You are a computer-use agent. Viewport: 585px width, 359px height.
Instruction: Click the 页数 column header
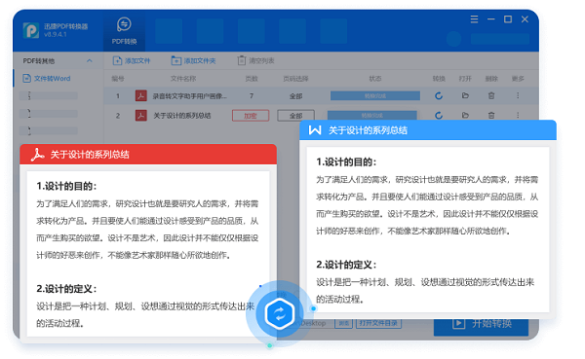(252, 79)
